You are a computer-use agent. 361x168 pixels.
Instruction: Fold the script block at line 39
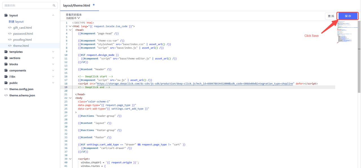[70, 159]
